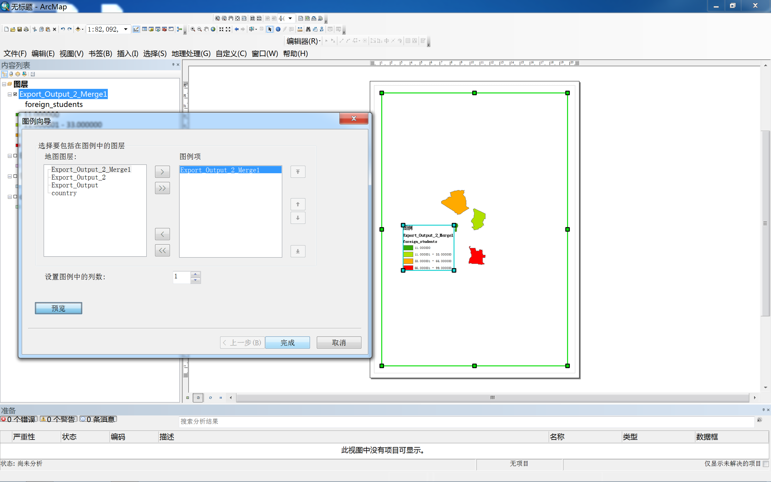Click the Measure ruler tool
Screen dimensions: 771x482
(x=300, y=29)
